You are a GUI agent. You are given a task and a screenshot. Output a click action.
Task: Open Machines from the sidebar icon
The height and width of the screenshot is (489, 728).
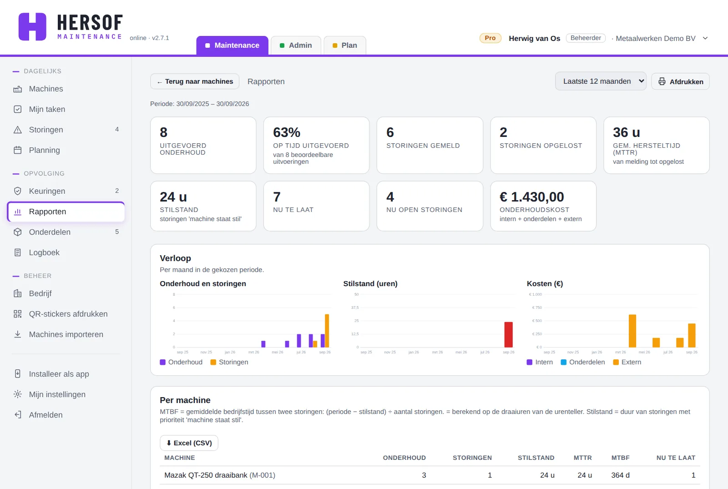click(18, 89)
